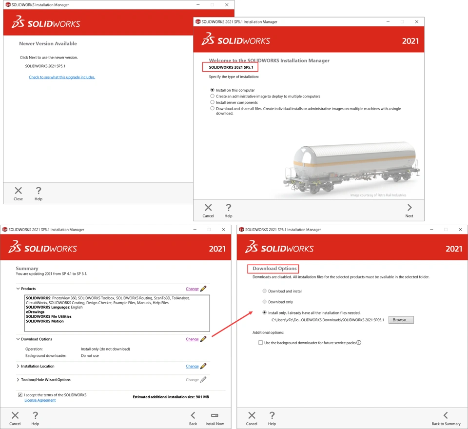
Task: Click Back arrow in Summary window
Action: pos(193,418)
